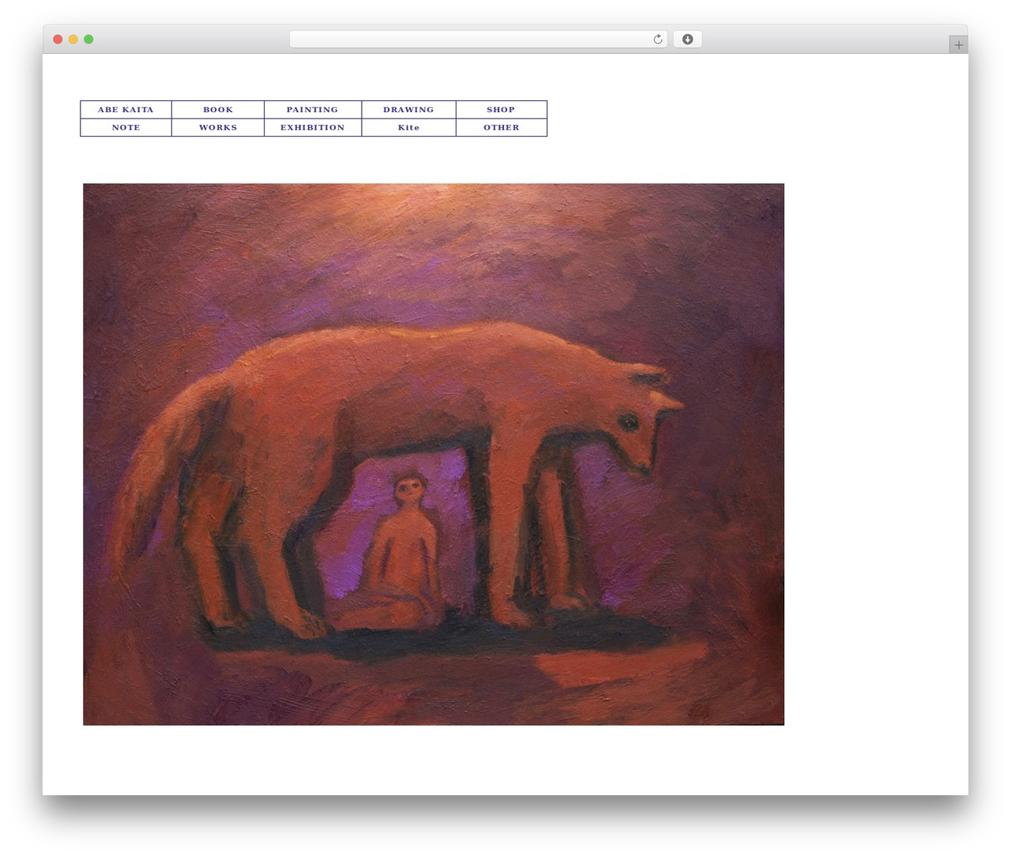Go to the DRAWING page
The image size is (1011, 856).
pyautogui.click(x=408, y=110)
